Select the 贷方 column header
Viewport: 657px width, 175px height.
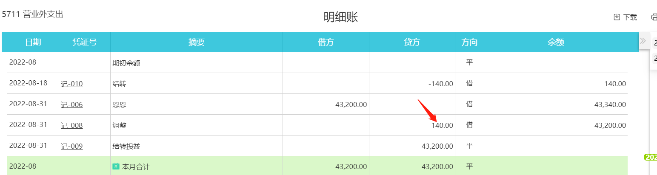(411, 42)
